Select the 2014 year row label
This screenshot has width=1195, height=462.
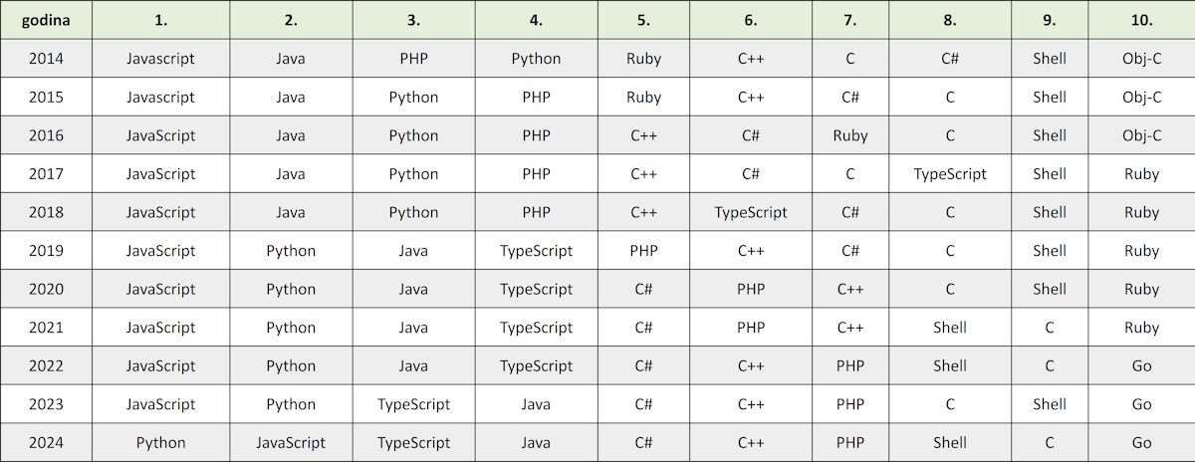[46, 59]
